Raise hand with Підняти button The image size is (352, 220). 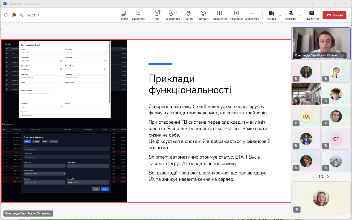tap(189, 15)
